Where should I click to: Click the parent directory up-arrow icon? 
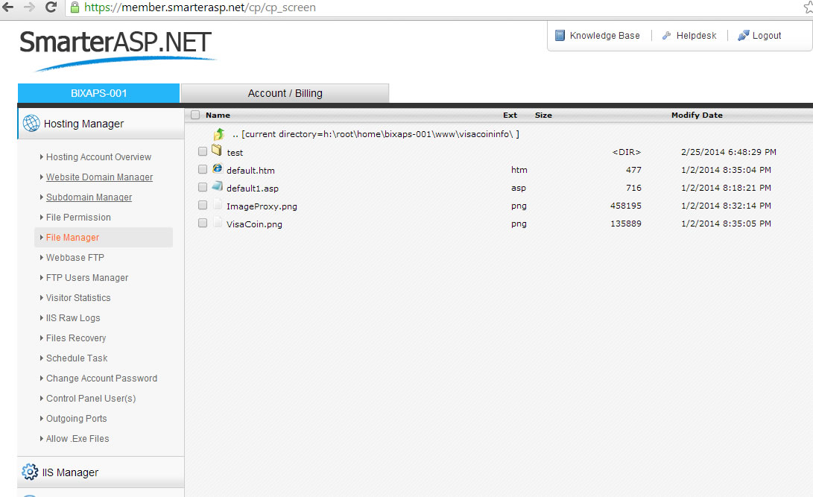click(219, 134)
